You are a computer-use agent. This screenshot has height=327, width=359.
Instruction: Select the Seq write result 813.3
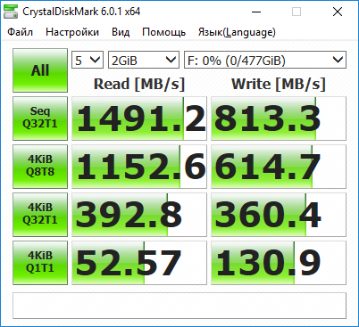pyautogui.click(x=279, y=119)
